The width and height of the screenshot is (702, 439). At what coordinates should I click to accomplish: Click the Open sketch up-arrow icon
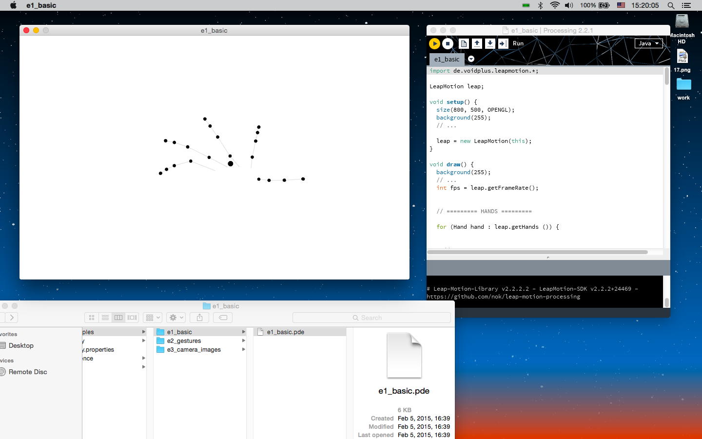(x=477, y=44)
